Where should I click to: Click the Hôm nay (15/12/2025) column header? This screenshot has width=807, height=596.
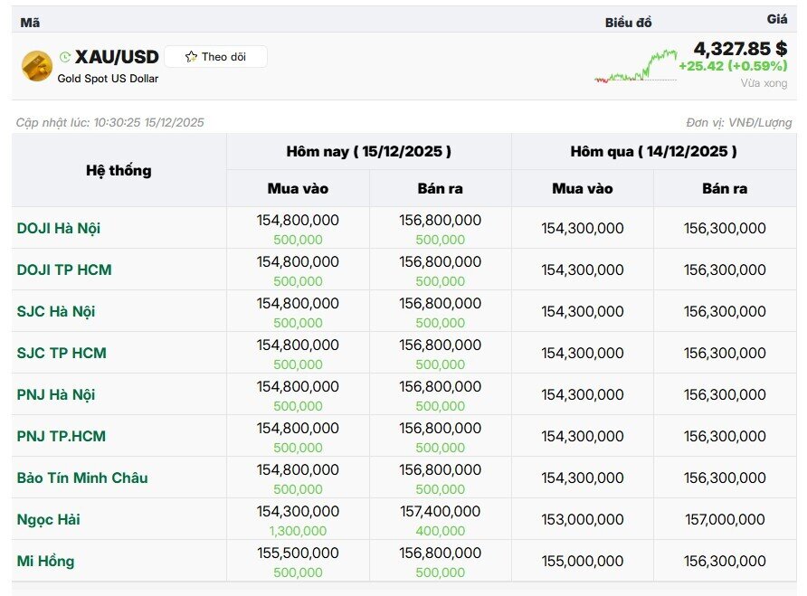click(368, 151)
